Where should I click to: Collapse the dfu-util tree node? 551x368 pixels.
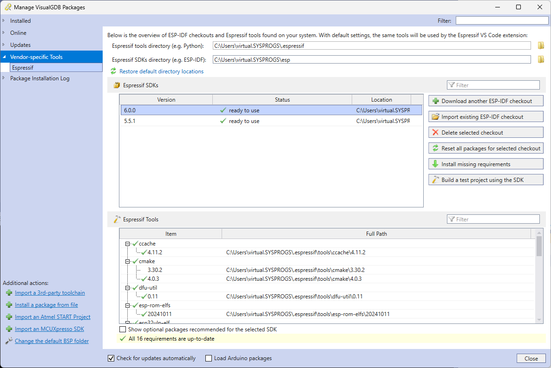tap(128, 288)
